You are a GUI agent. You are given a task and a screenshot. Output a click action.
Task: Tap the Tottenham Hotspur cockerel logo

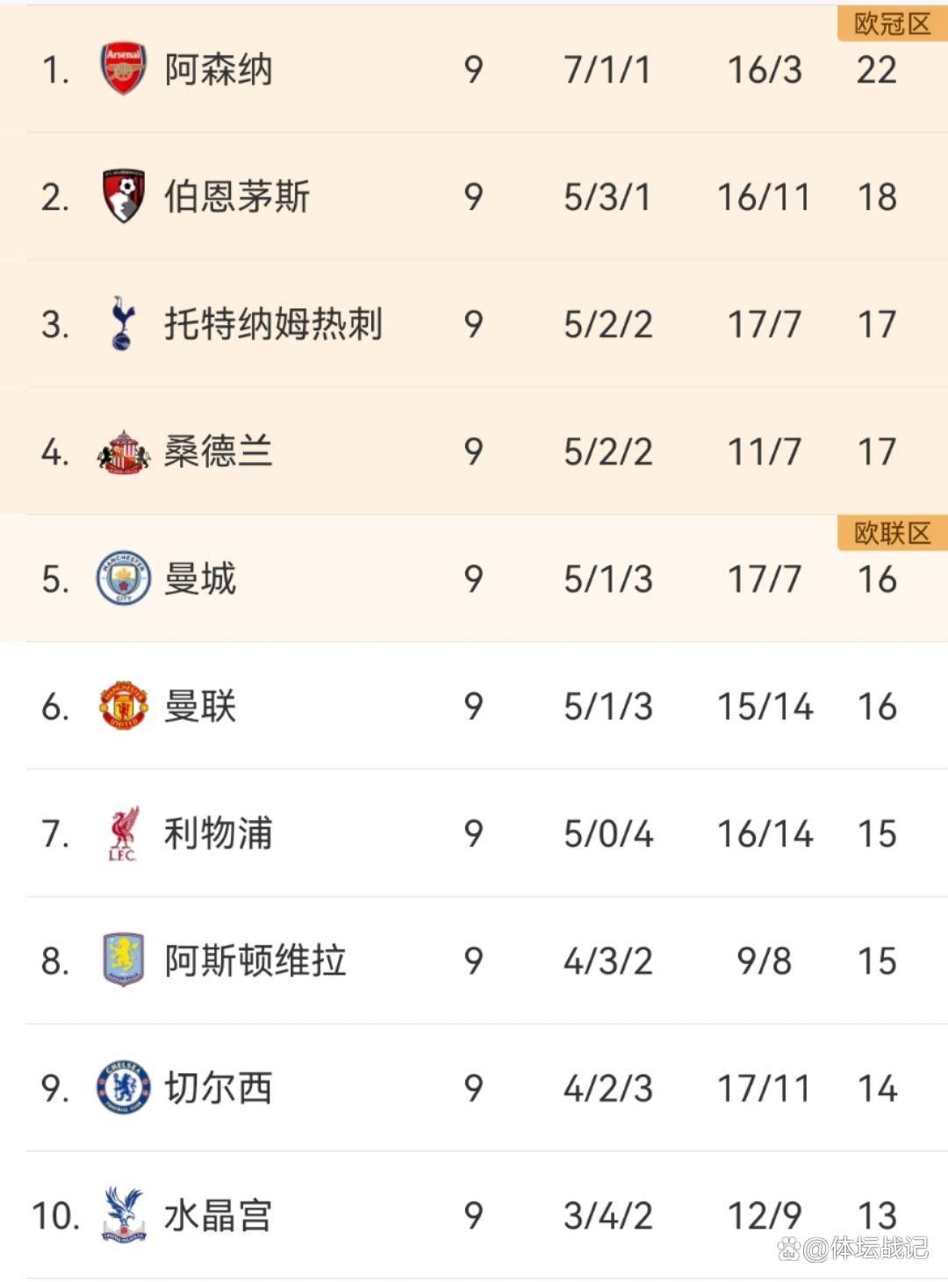pos(122,323)
